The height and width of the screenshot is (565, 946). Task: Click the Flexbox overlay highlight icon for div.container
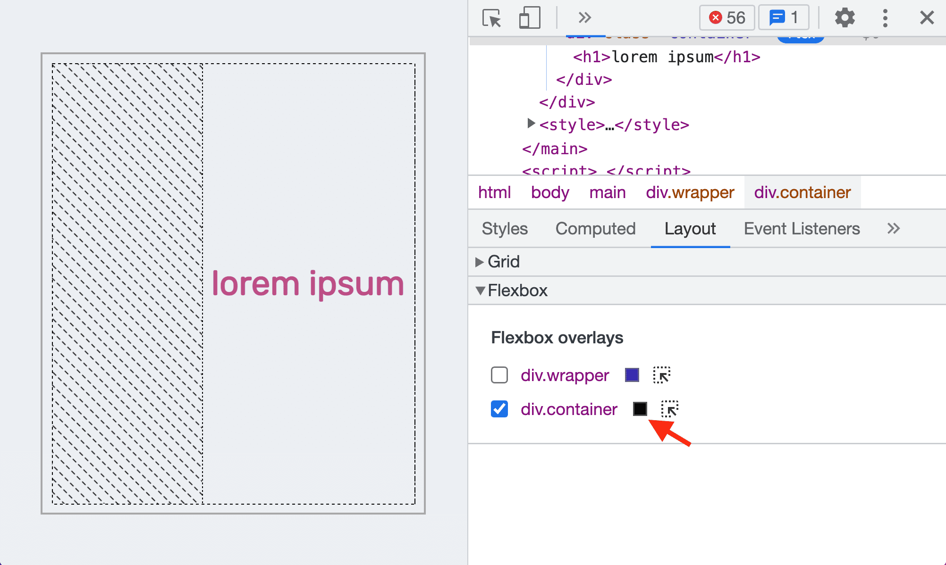point(670,408)
